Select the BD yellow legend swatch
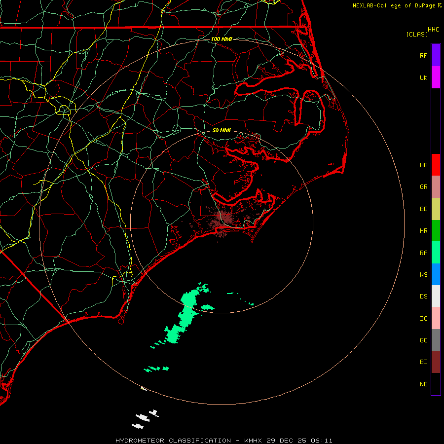Viewport: 444px width, 444px height. click(x=436, y=209)
